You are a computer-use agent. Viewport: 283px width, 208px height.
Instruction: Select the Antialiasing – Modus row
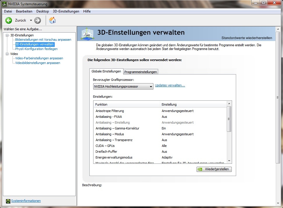tap(160, 134)
